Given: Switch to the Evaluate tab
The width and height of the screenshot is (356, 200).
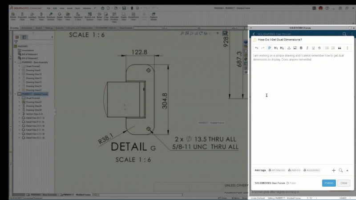Looking at the screenshot, I should pos(60,28).
